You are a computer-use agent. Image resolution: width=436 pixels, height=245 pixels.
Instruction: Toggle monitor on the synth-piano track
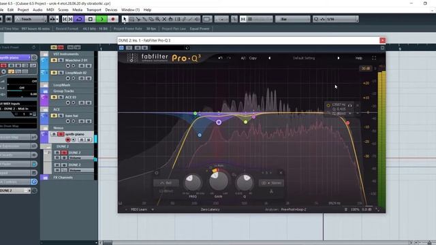74,140
